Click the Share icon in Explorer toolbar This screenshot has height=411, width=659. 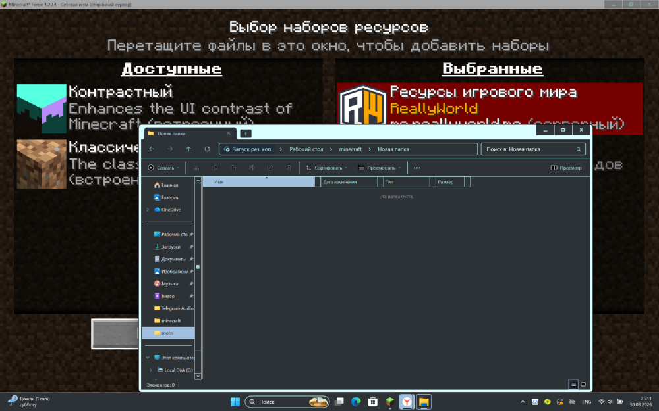270,168
